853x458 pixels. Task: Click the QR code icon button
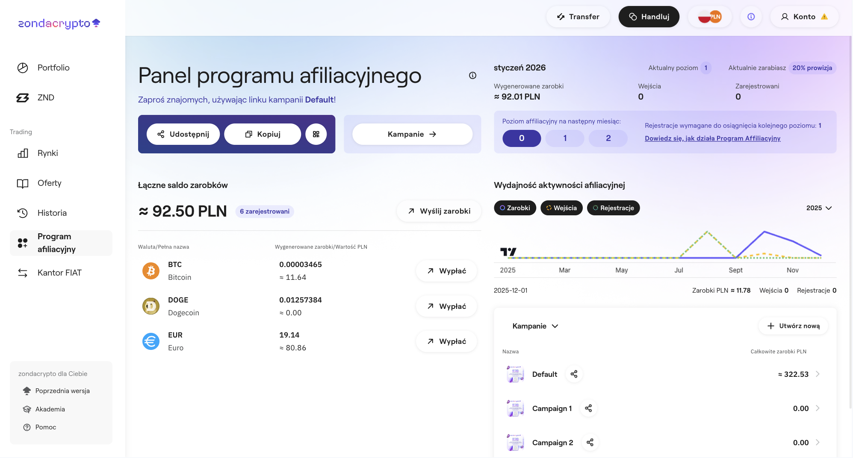tap(316, 134)
